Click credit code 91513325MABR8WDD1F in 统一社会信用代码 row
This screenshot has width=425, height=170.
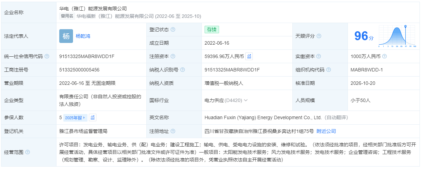(x=87, y=56)
